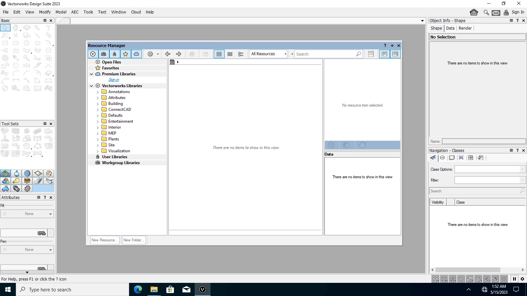Select the water drop irrigation tool set icon
527x296 pixels.
click(16, 173)
